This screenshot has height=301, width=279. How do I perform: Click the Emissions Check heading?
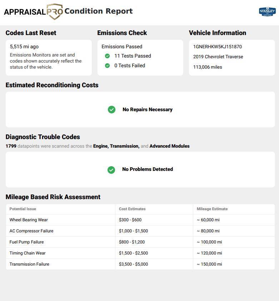122,33
